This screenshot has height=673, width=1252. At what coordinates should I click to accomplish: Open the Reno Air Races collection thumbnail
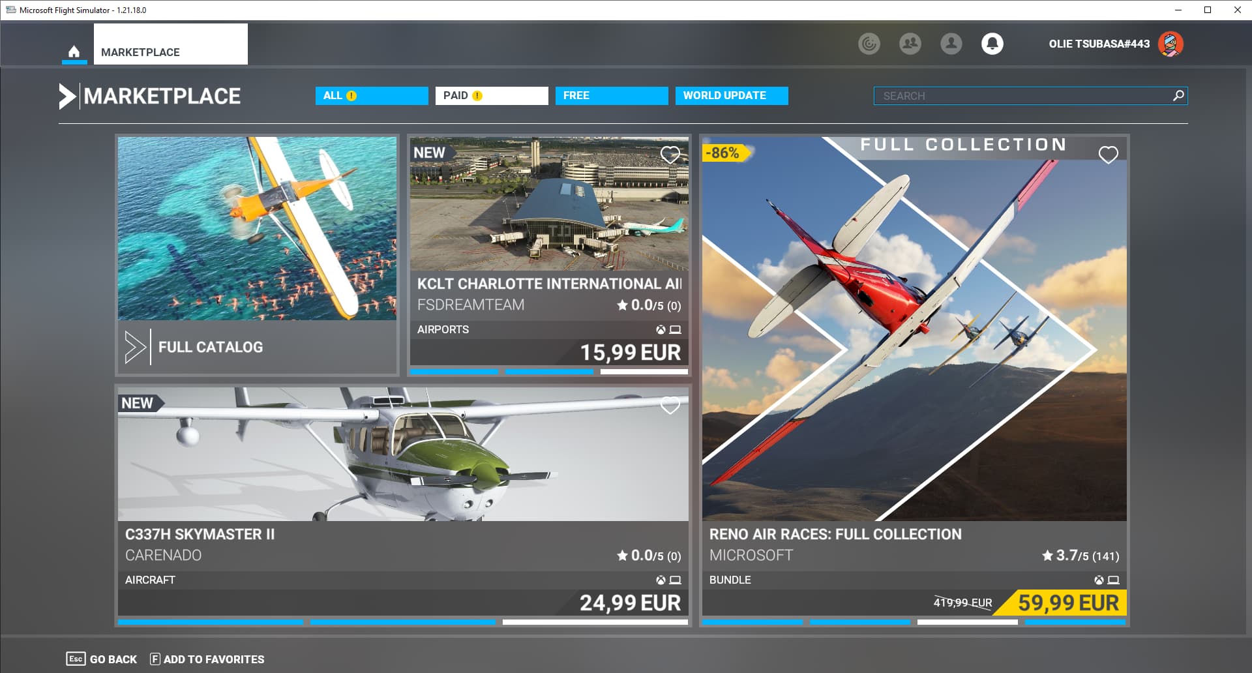tap(914, 329)
